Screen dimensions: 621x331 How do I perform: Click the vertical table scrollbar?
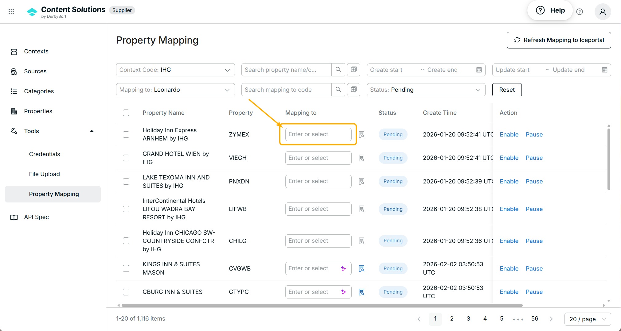click(609, 159)
